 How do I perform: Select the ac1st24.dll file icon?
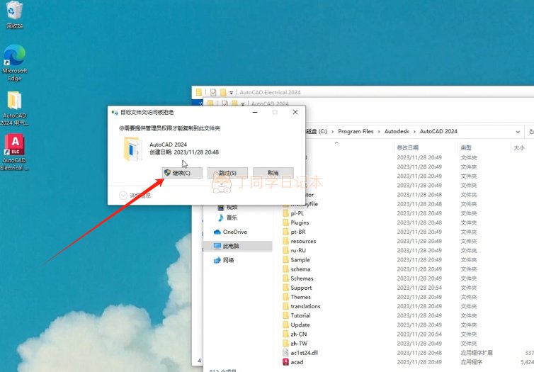(285, 353)
